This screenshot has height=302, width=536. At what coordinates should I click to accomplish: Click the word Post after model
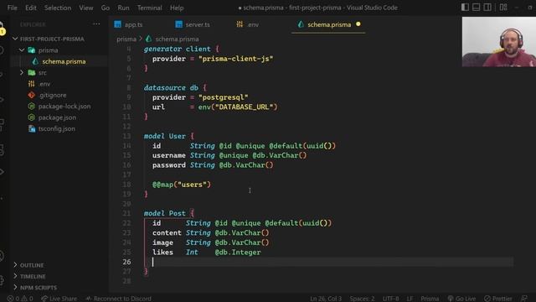tap(177, 213)
